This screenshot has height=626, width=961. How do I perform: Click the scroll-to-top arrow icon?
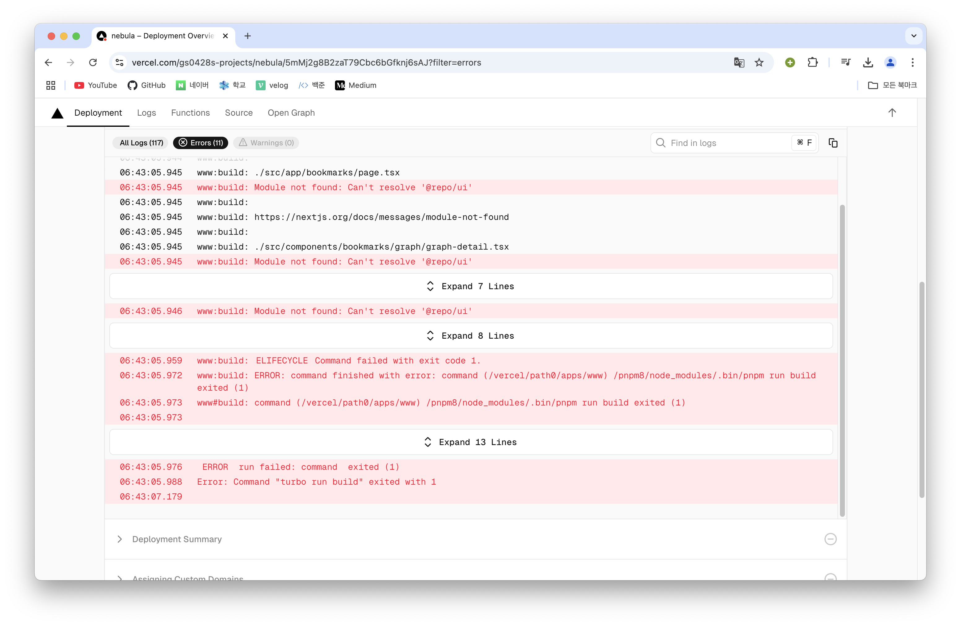tap(892, 113)
